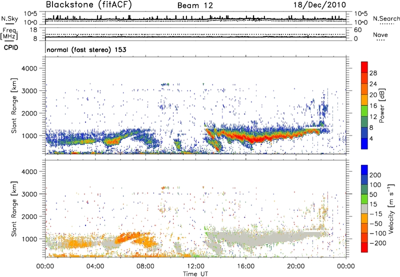Click the 'Nave' legend label
The image size is (400, 277).
380,34
